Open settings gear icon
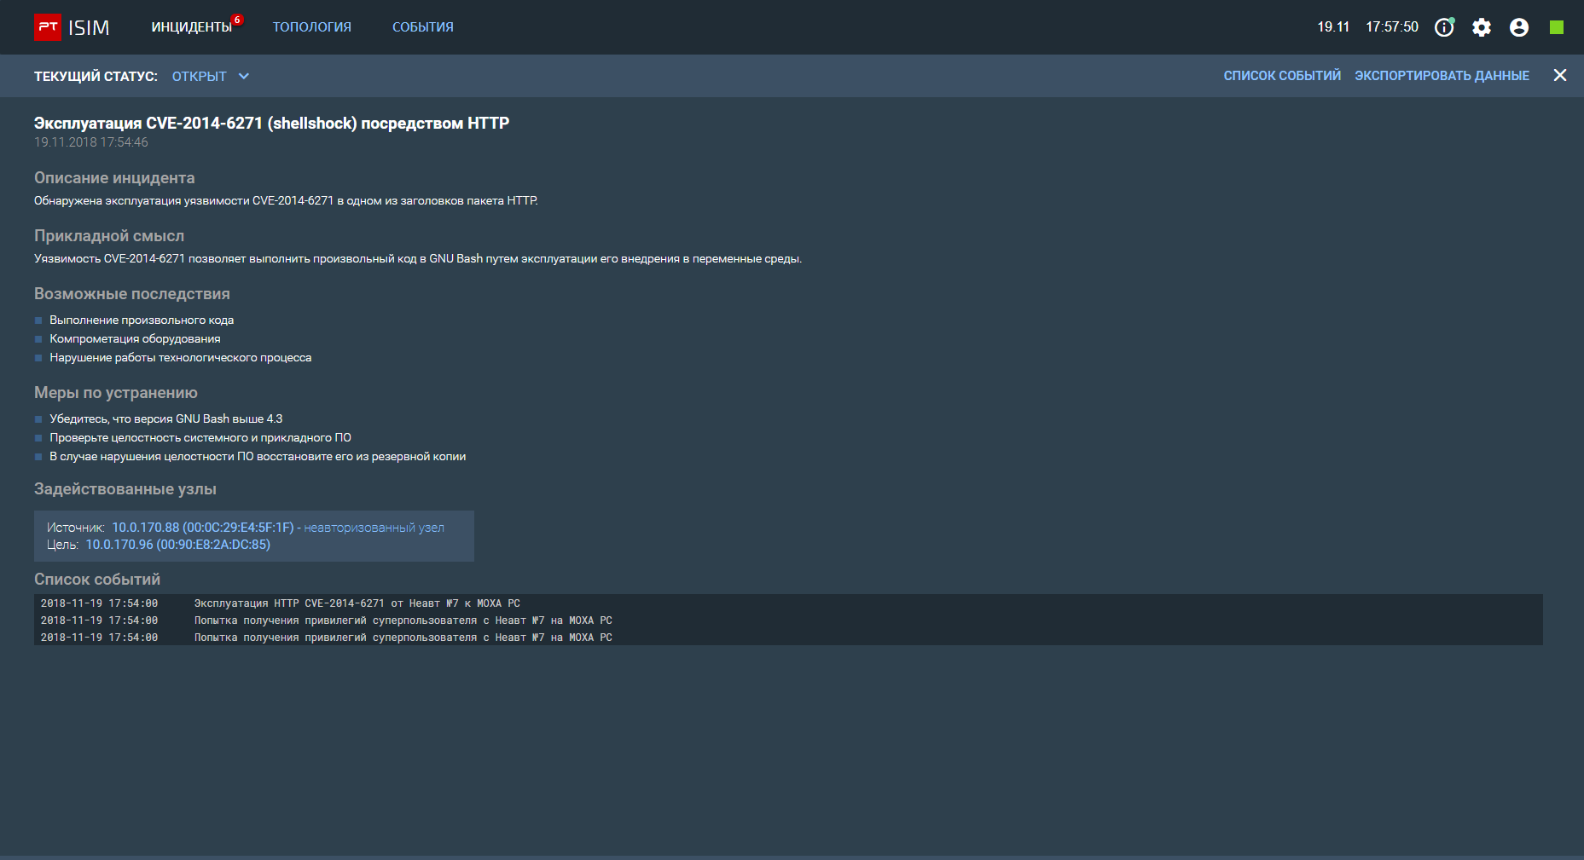This screenshot has height=860, width=1584. click(x=1482, y=27)
